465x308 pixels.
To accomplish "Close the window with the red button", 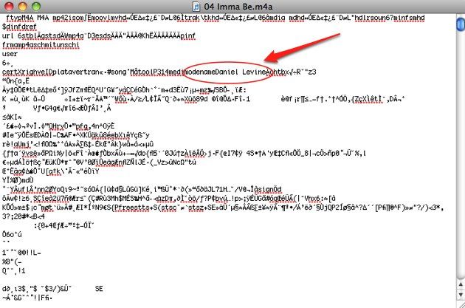I will point(9,6).
